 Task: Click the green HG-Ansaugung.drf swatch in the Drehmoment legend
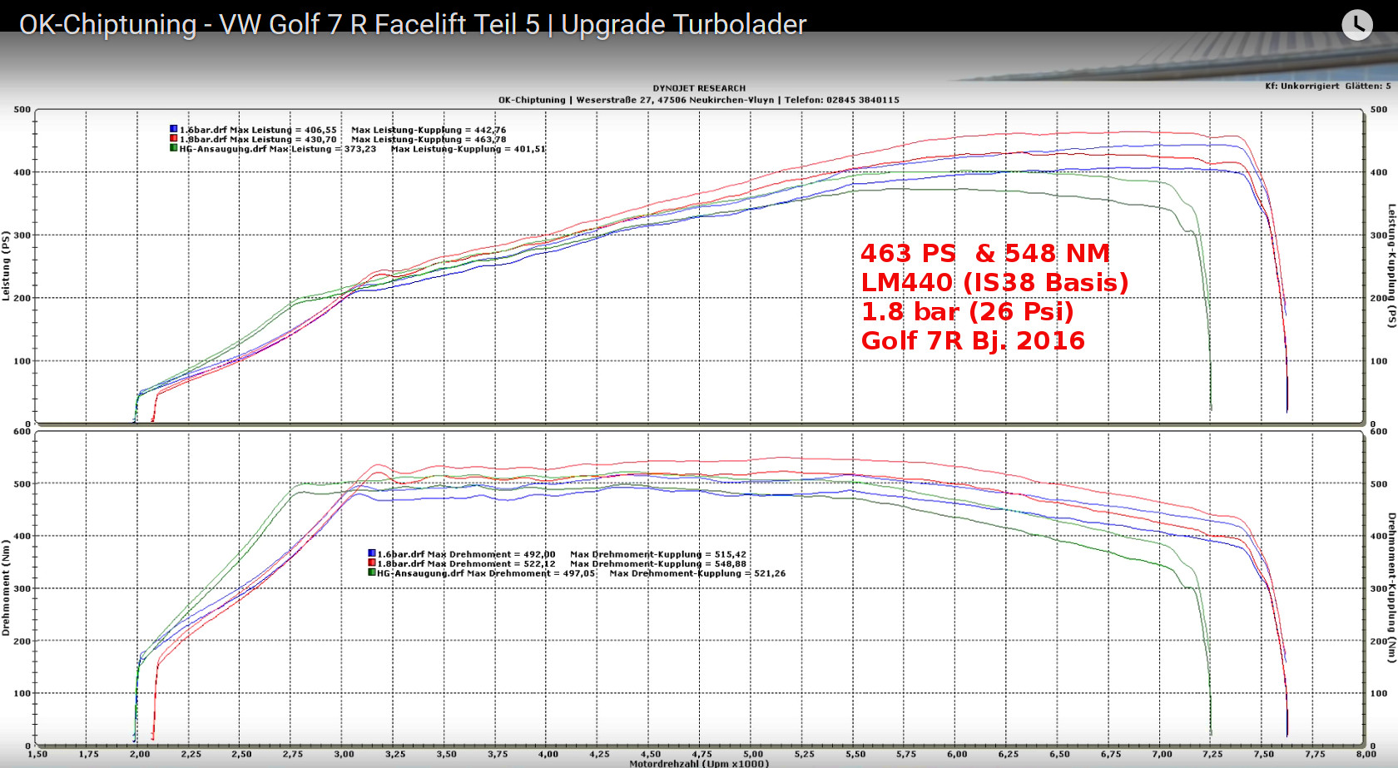click(372, 572)
